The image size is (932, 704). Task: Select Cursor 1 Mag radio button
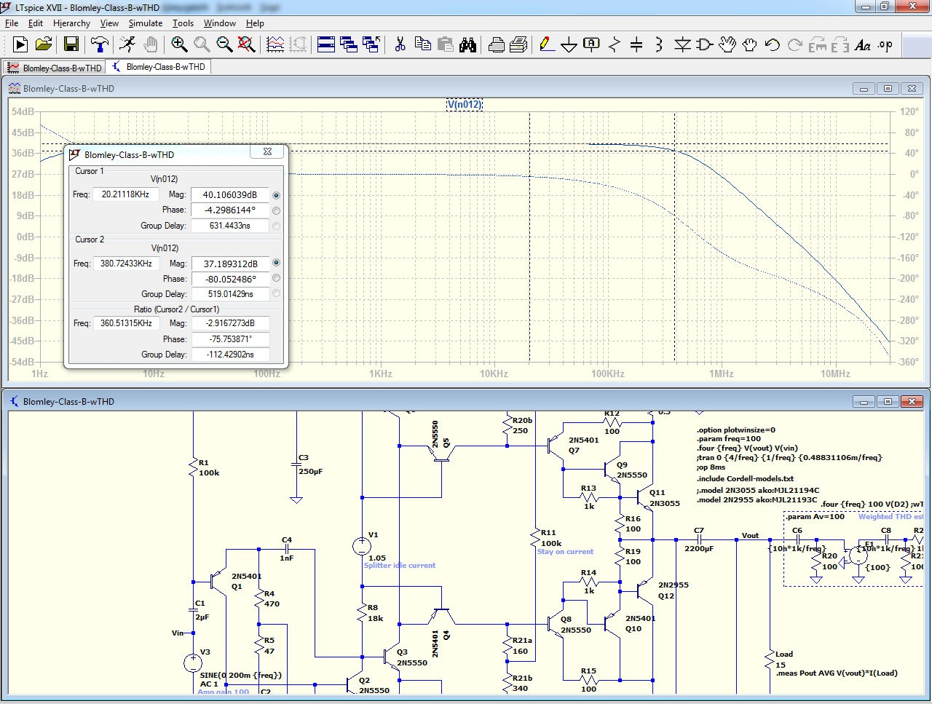click(x=276, y=195)
